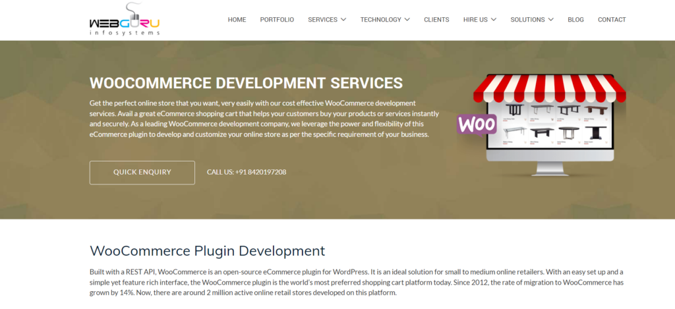Click the paragraph starting 'Get the perfect online store'
675x309 pixels.
point(264,119)
